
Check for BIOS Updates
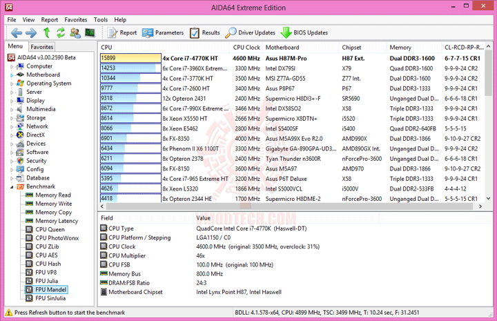click(x=304, y=32)
